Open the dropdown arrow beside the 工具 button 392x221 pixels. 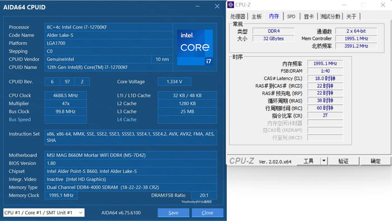[x=324, y=161]
